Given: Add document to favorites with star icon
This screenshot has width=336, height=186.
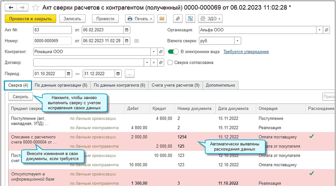Looking at the screenshot, I should 36,7.
